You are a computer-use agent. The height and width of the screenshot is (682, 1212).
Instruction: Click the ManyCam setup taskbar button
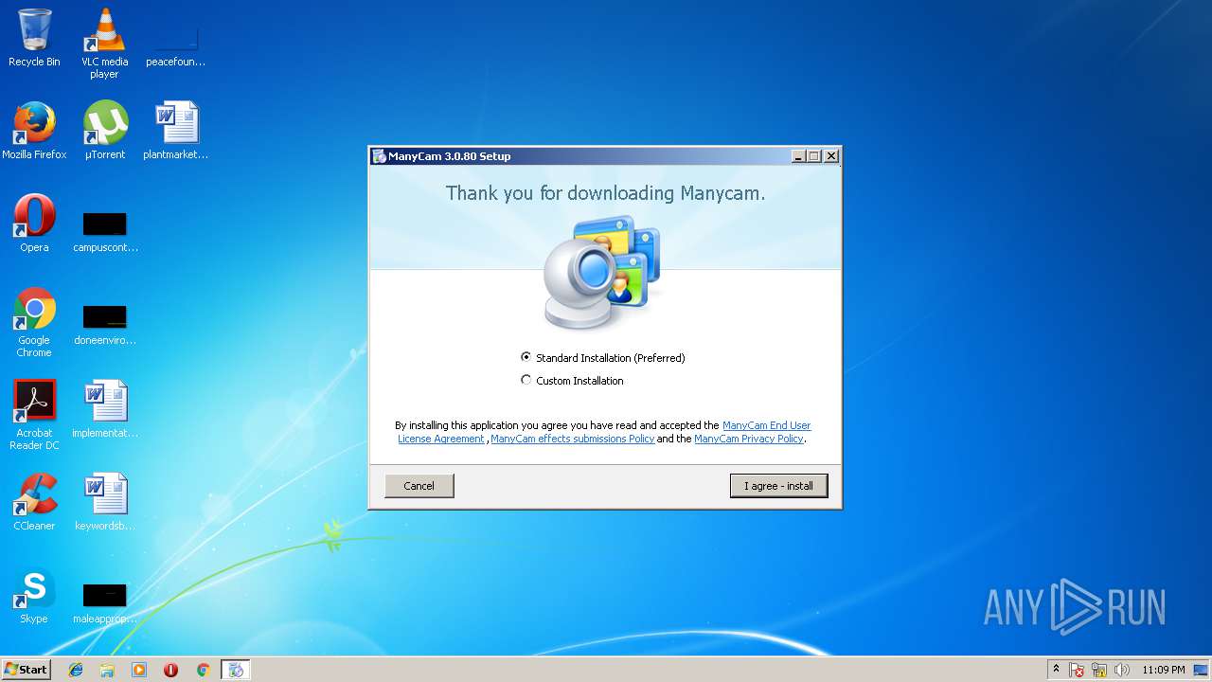pyautogui.click(x=236, y=670)
